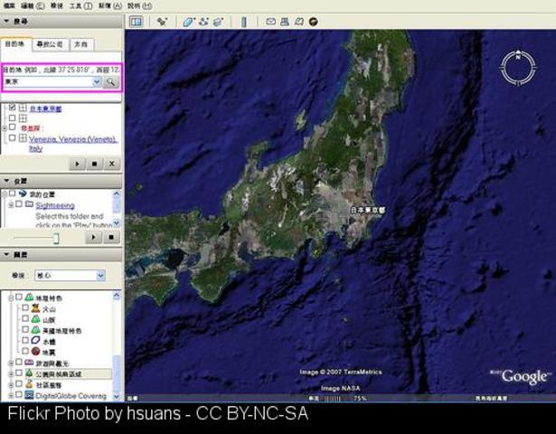The width and height of the screenshot is (556, 434).
Task: Click the grid icon beside Venezia result
Action: coord(23,138)
